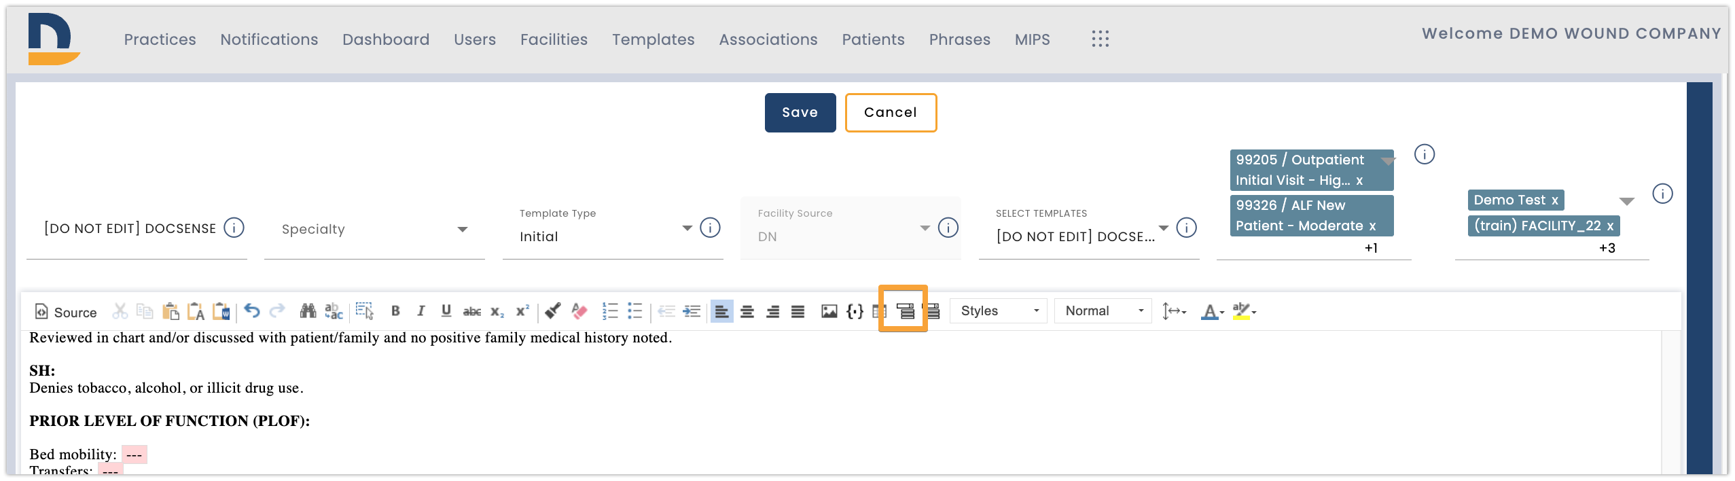Open the Replace text tool
This screenshot has height=481, width=1735.
[x=334, y=311]
